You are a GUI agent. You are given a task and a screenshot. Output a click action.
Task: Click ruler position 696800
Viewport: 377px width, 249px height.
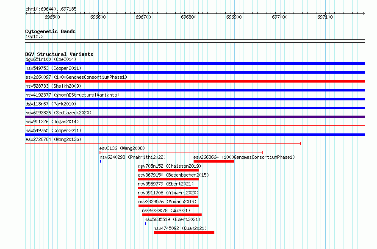coord(188,17)
